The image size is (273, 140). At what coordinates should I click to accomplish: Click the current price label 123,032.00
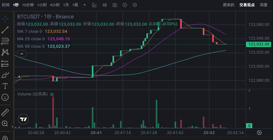coord(259,44)
